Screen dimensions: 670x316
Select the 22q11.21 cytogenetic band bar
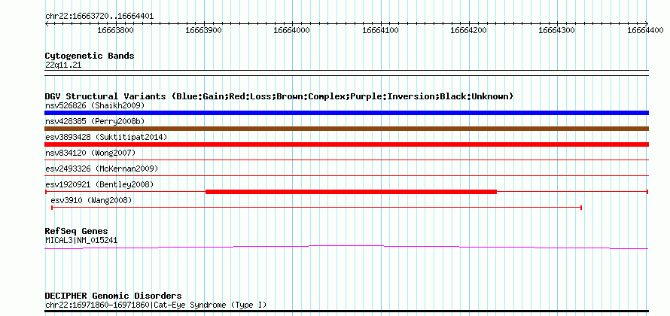pyautogui.click(x=346, y=73)
